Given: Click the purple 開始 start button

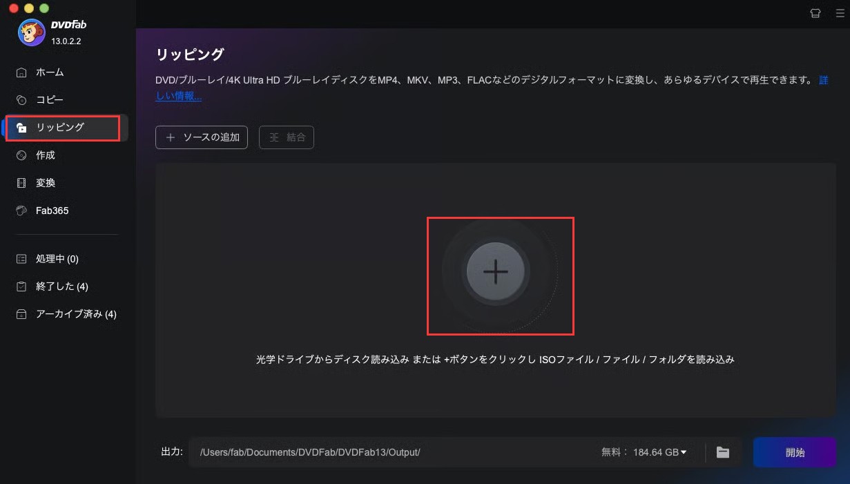Looking at the screenshot, I should [795, 452].
